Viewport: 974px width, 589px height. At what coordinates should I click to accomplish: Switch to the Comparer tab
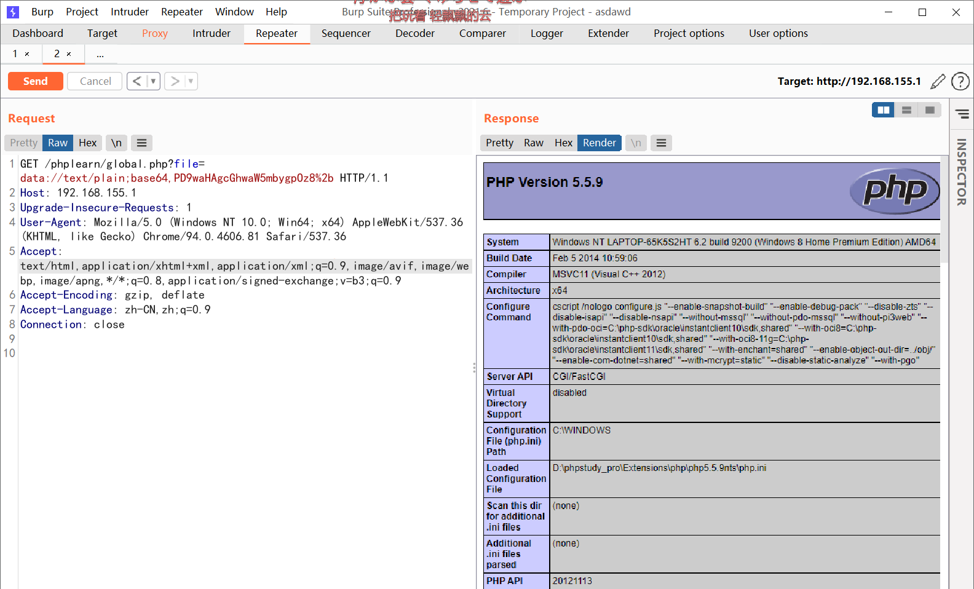tap(483, 33)
